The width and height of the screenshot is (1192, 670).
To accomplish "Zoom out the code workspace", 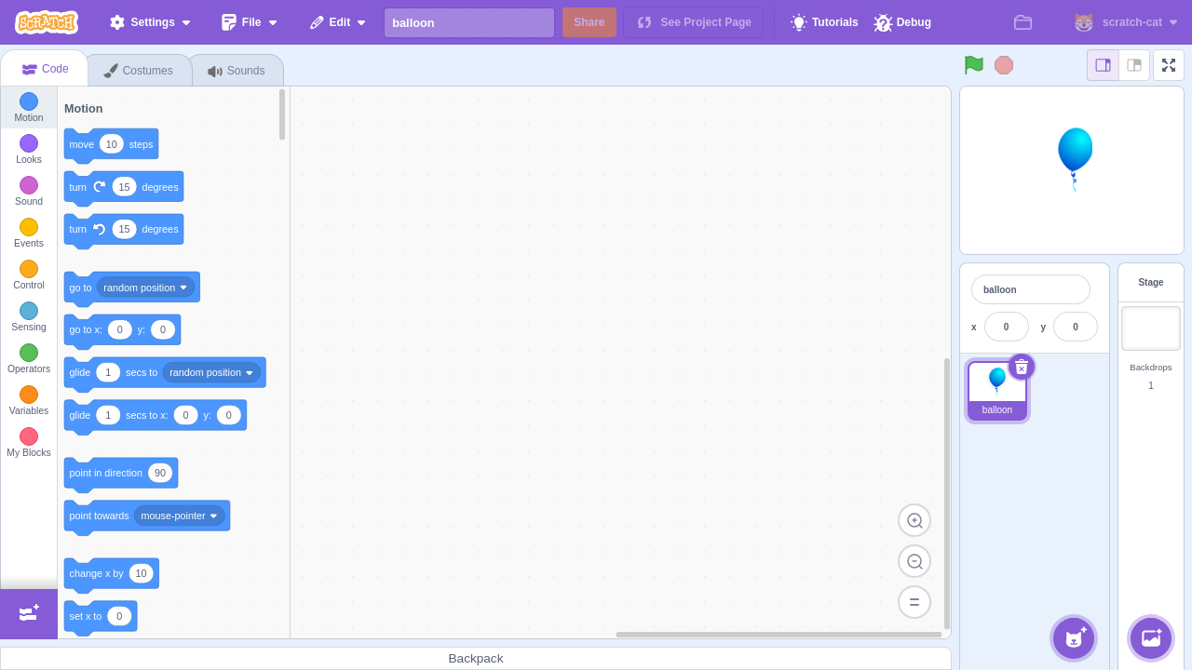I will [914, 561].
